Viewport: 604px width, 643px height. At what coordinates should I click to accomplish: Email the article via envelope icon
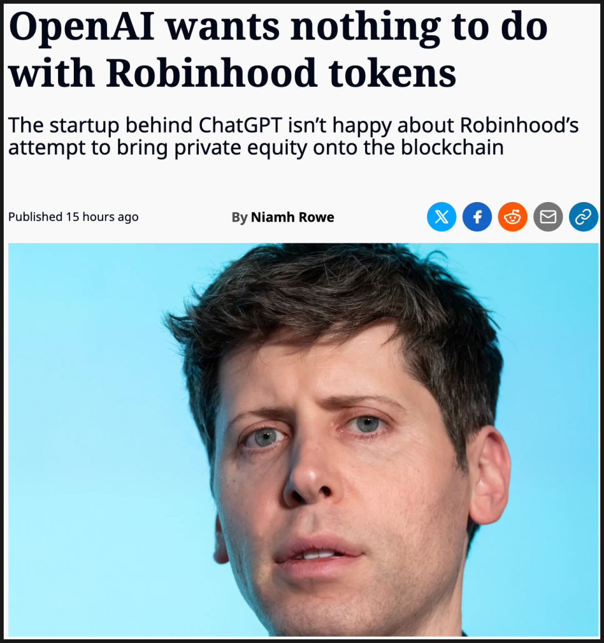[x=548, y=216]
